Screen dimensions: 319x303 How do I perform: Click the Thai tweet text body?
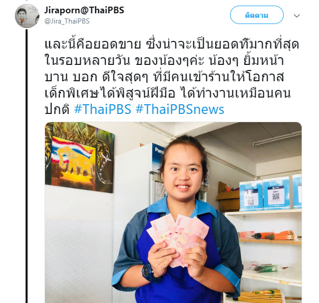171,77
